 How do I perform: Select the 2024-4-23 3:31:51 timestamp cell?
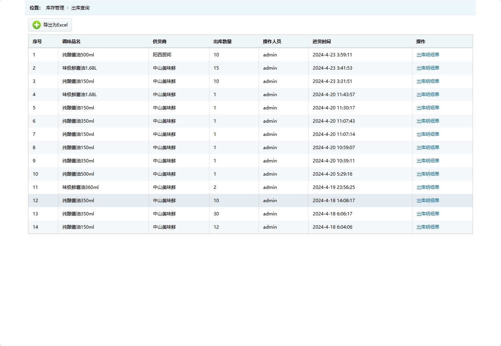click(x=332, y=81)
